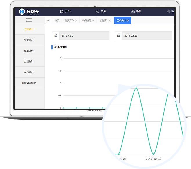Image resolution: width=191 pixels, height=169 pixels.
Task: Click the end date calendar icon
Action: [x=118, y=36]
